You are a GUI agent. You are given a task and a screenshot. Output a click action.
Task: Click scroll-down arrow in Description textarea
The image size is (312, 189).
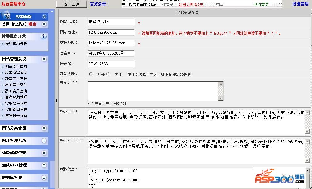coord(307,161)
